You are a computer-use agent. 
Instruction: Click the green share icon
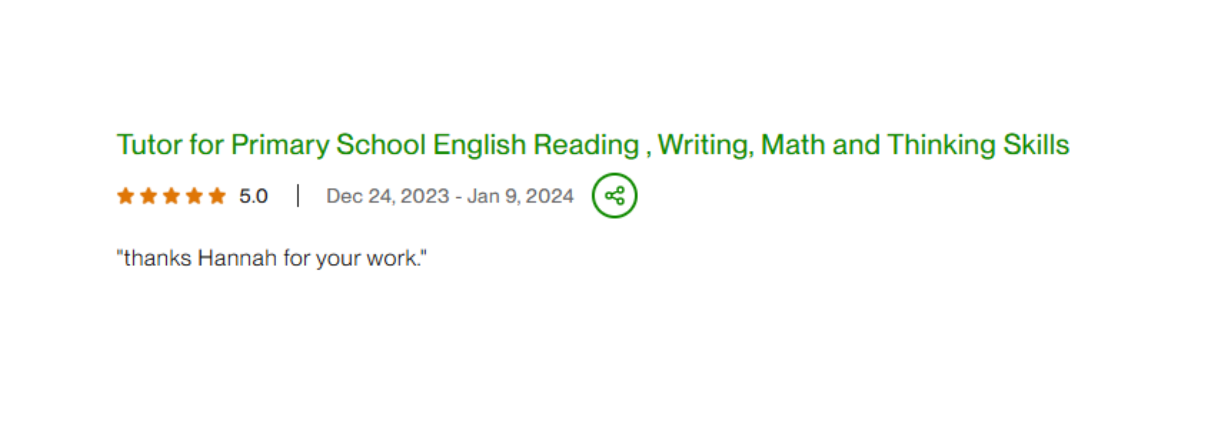(614, 196)
